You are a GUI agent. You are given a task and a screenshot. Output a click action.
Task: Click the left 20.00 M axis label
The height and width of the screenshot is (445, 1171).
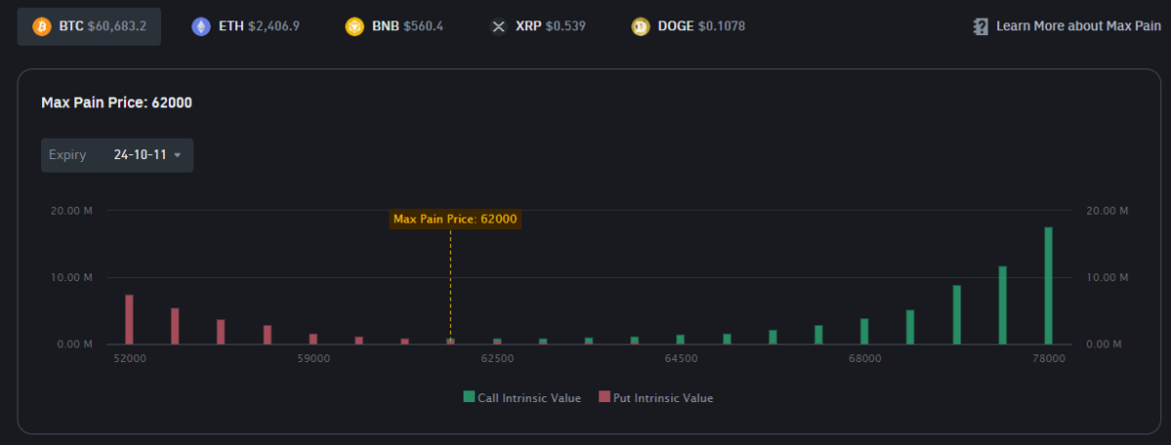[x=71, y=211]
